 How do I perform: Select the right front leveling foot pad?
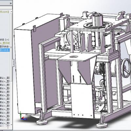pyautogui.click(x=102, y=125)
